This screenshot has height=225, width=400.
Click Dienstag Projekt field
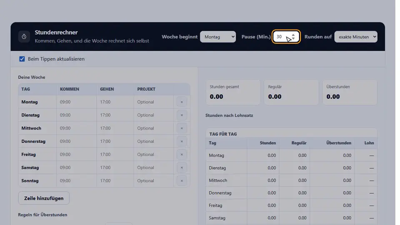154,115
